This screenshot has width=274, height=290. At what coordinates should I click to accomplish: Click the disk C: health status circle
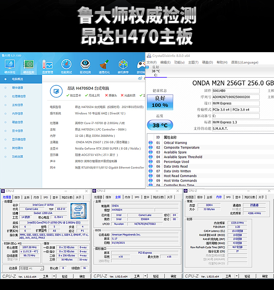pyautogui.click(x=147, y=67)
